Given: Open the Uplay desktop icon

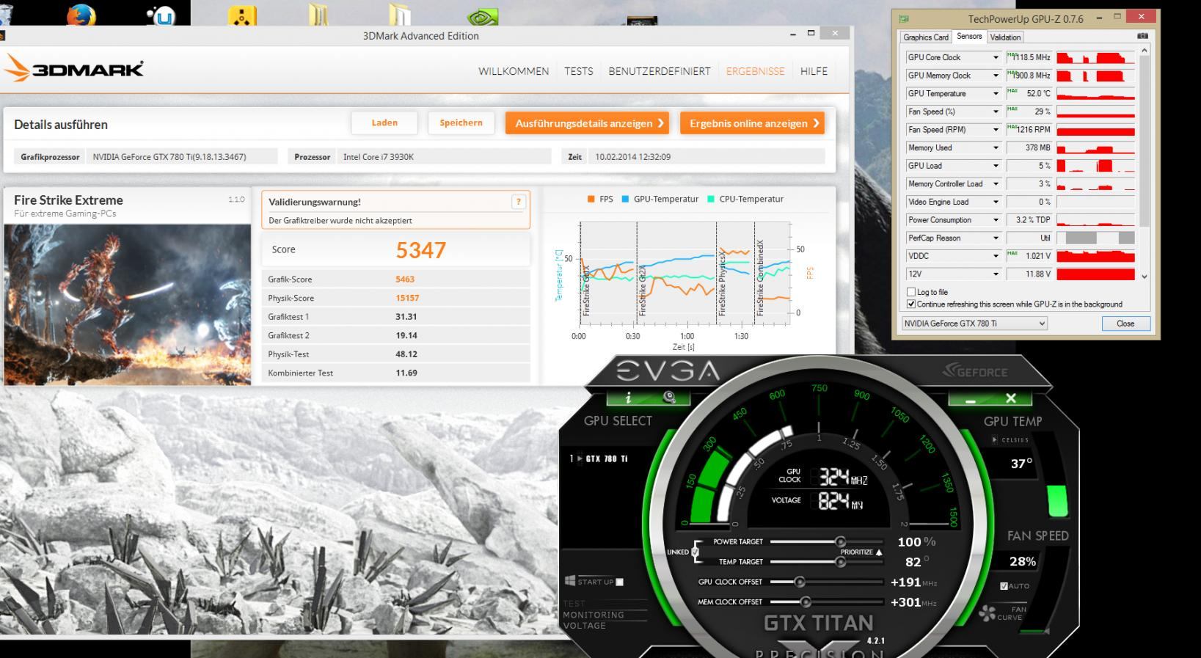Looking at the screenshot, I should [161, 15].
